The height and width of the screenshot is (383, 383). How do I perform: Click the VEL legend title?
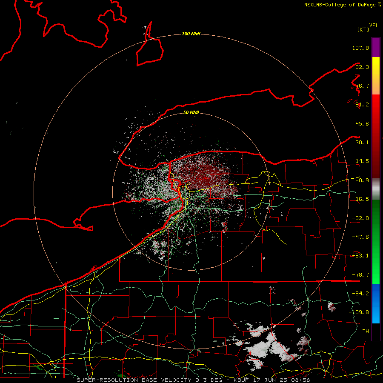(374, 26)
